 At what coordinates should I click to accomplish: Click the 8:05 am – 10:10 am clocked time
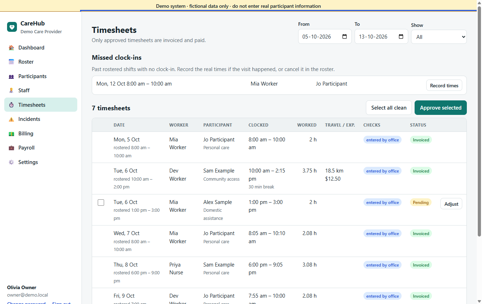[267, 237]
